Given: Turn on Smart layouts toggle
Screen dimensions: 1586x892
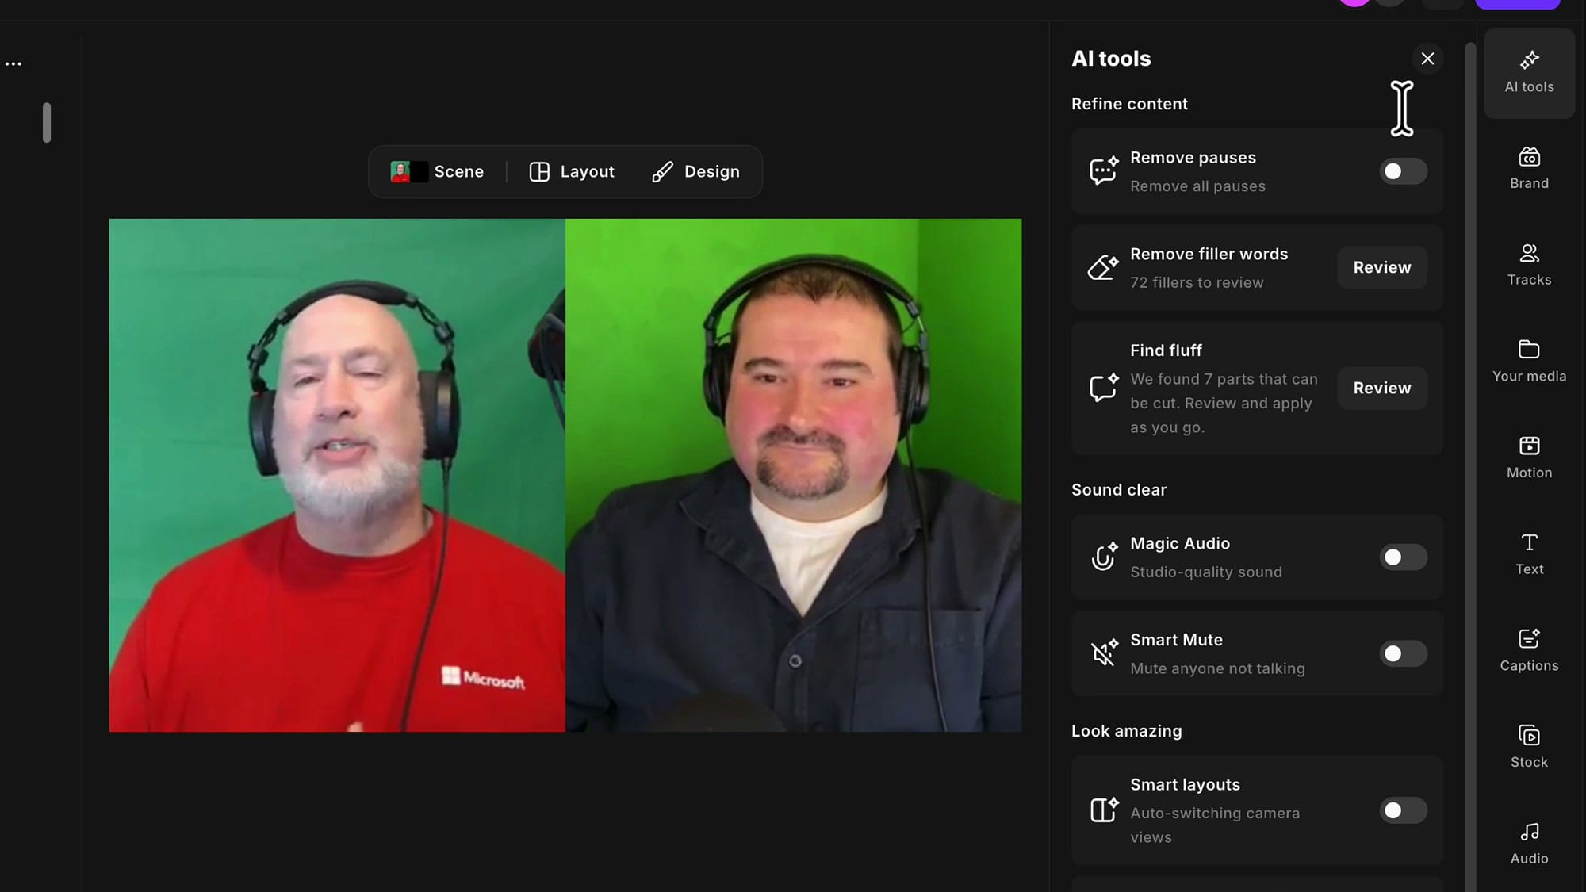Looking at the screenshot, I should (x=1403, y=810).
